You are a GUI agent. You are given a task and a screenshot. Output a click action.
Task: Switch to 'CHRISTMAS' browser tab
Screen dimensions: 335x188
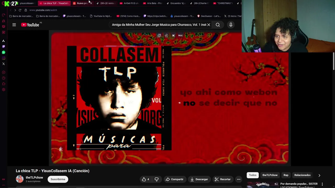[x=223, y=3]
